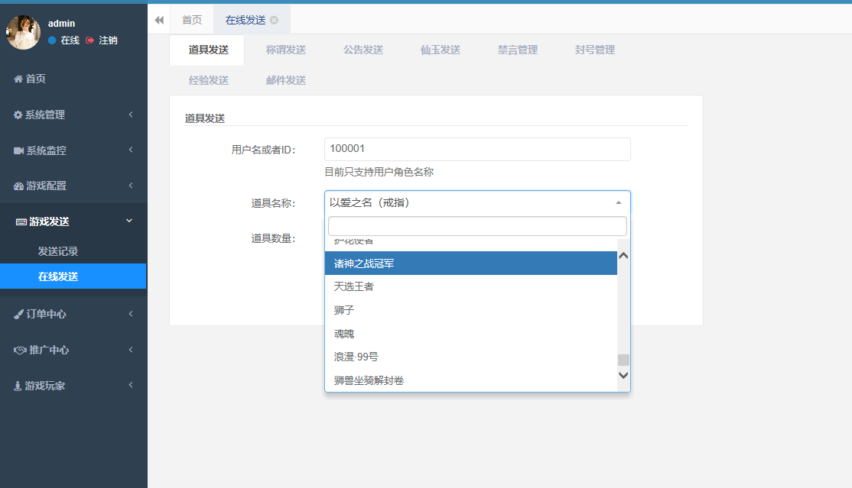852x488 pixels.
Task: Click the admin avatar picture
Action: [24, 32]
